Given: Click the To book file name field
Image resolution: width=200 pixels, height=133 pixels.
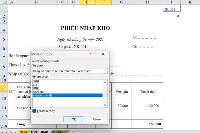Looking at the screenshot, I should [x=68, y=71].
